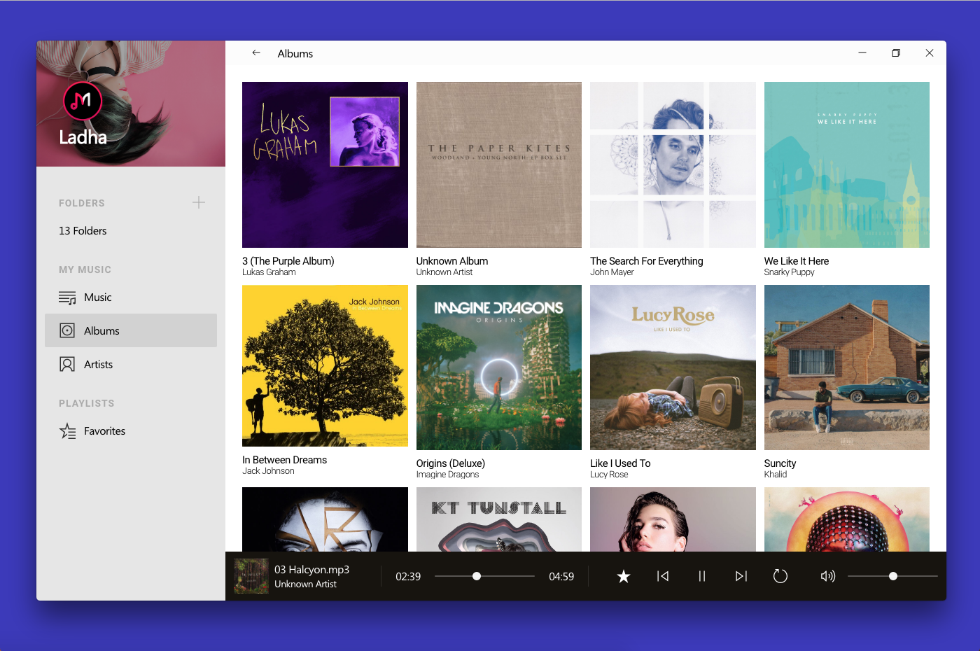The height and width of the screenshot is (651, 980).
Task: Open the Music section
Action: click(131, 297)
